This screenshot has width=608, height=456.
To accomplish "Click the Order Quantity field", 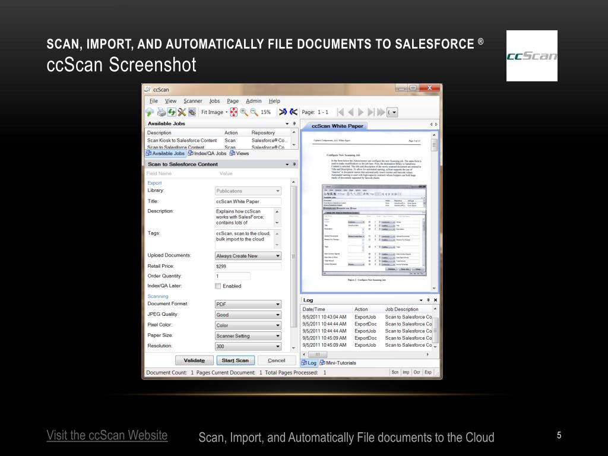I will 233,276.
